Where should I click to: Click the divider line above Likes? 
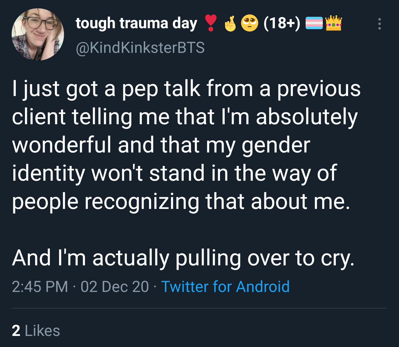click(199, 308)
